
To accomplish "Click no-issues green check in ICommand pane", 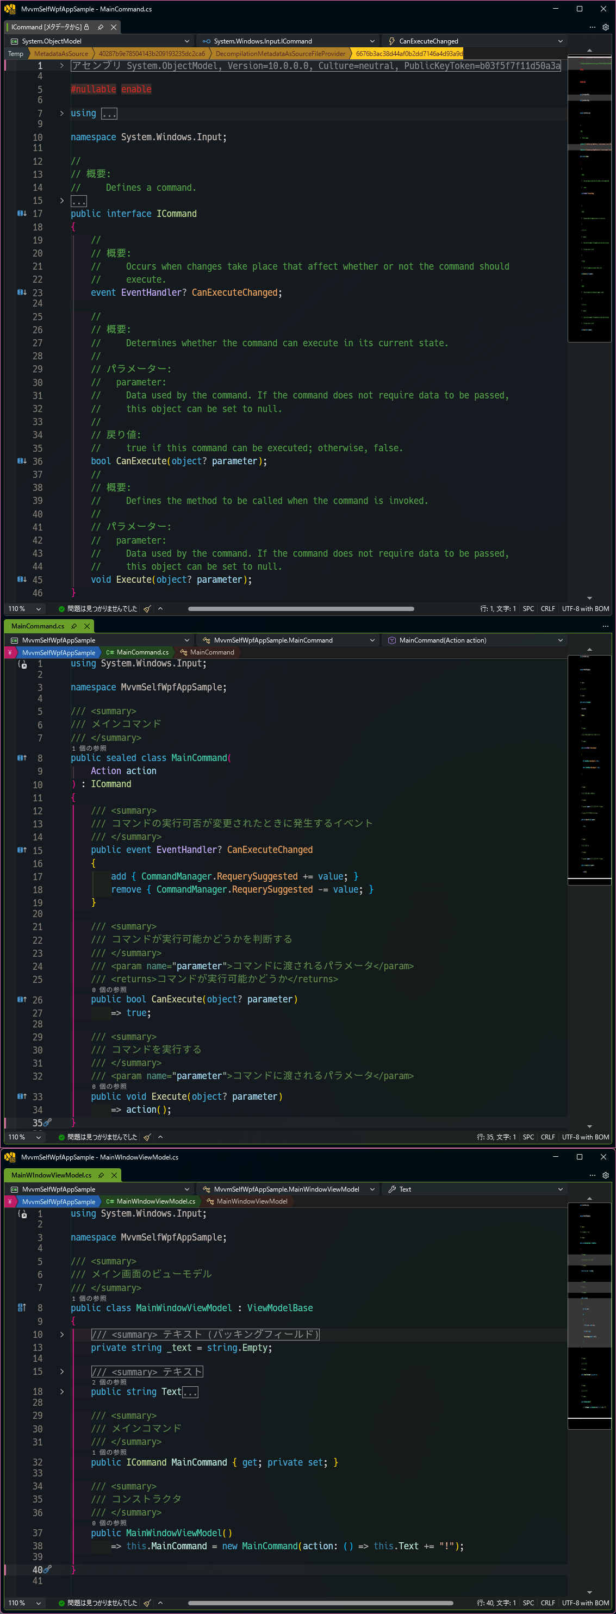I will 61,608.
